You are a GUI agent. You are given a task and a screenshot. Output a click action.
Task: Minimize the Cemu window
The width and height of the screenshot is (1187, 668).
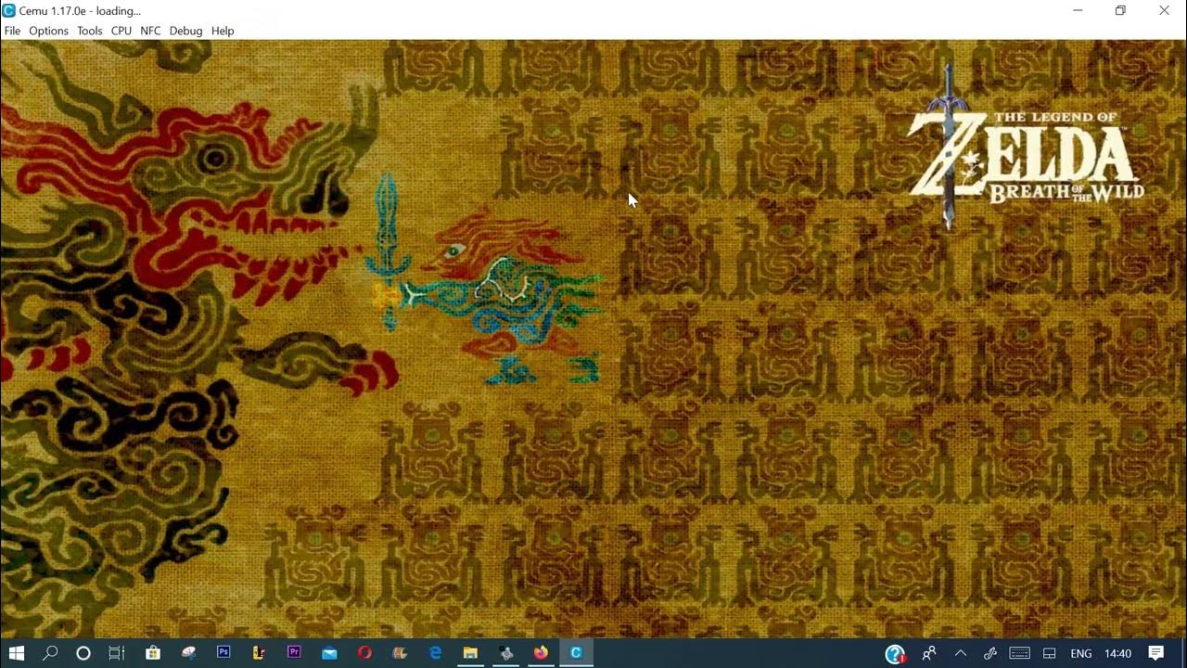pos(1078,10)
